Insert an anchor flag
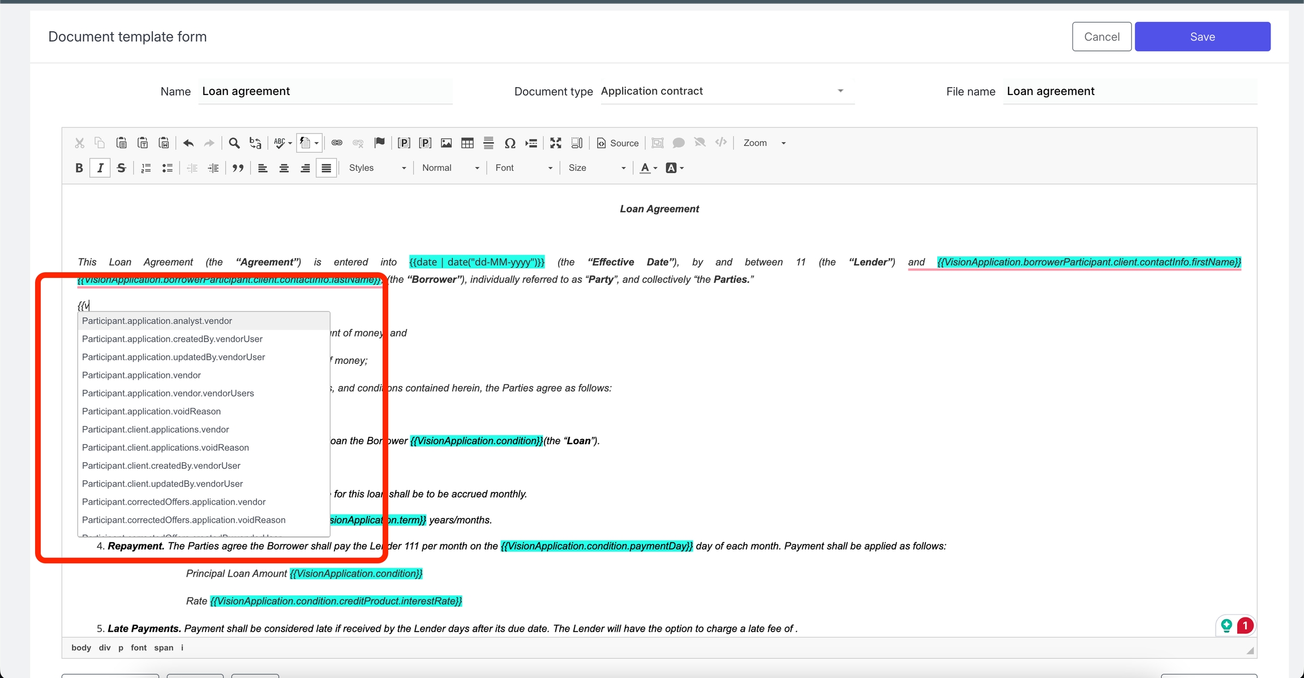 (380, 143)
